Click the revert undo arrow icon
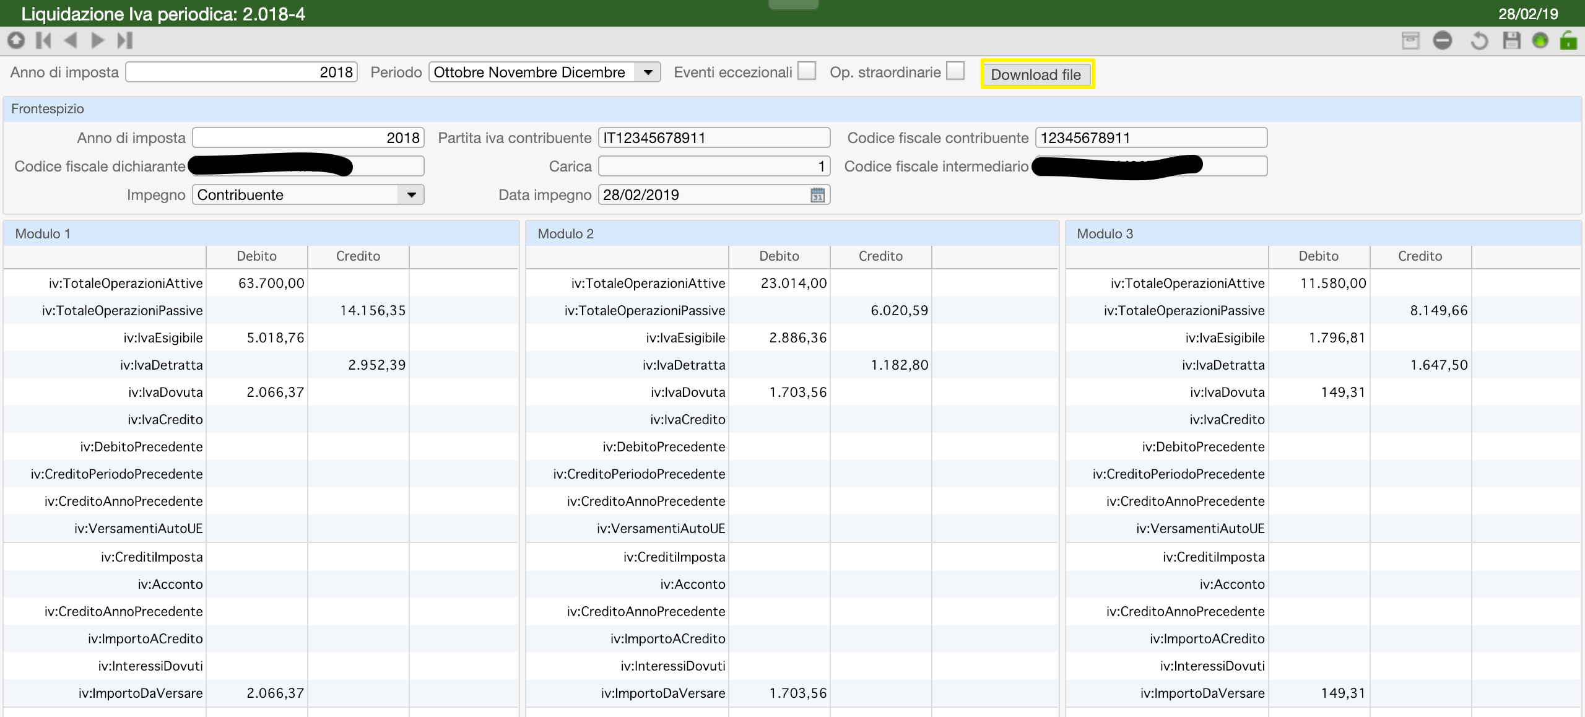 (x=1479, y=41)
